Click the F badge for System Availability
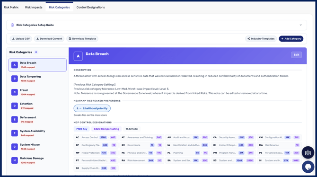This screenshot has width=317, height=177. coord(15,133)
